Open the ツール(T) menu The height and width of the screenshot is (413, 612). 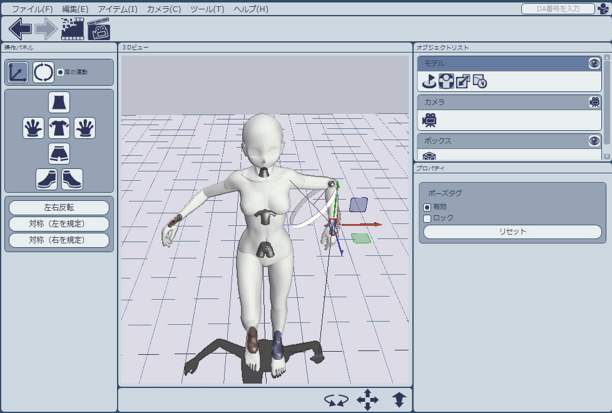(207, 9)
